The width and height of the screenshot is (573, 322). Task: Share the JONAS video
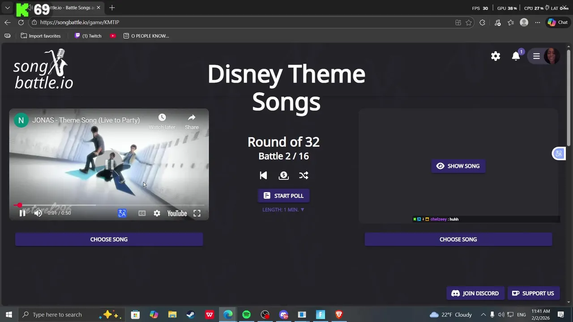pos(192,121)
